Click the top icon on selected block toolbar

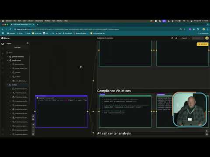click(x=33, y=116)
